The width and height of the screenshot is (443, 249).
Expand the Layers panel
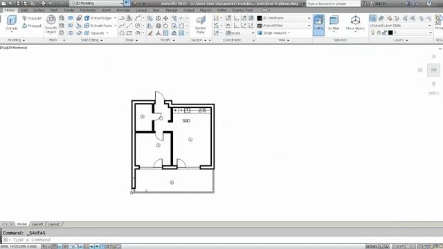coord(400,40)
